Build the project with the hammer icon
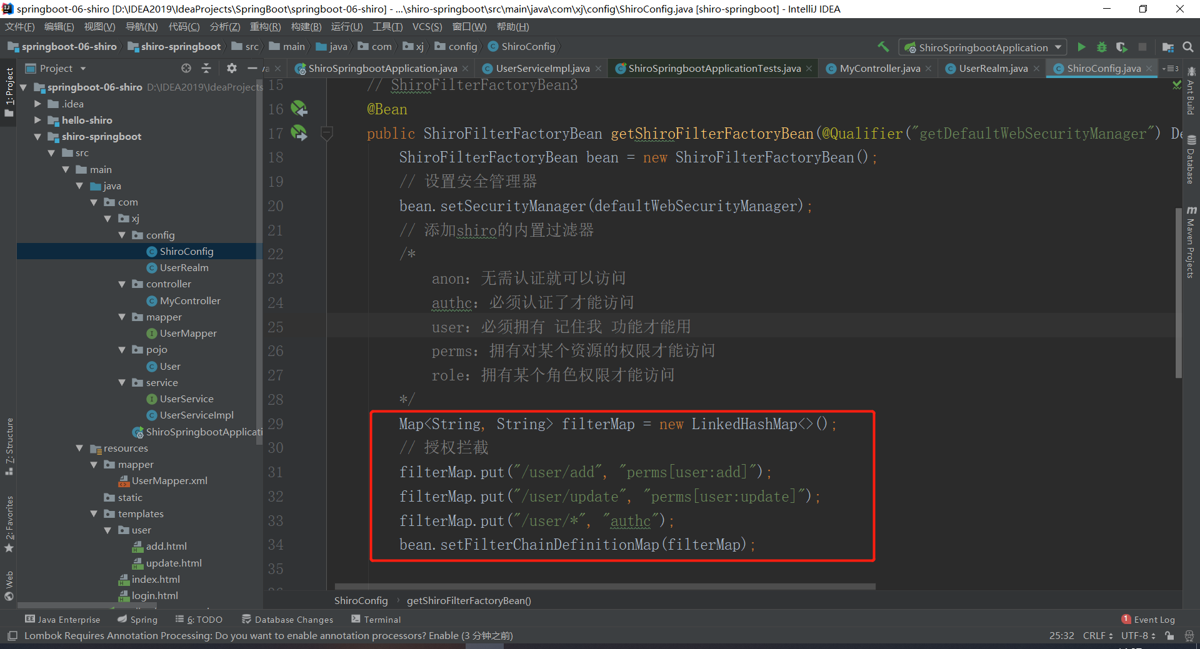The image size is (1200, 649). pos(883,47)
